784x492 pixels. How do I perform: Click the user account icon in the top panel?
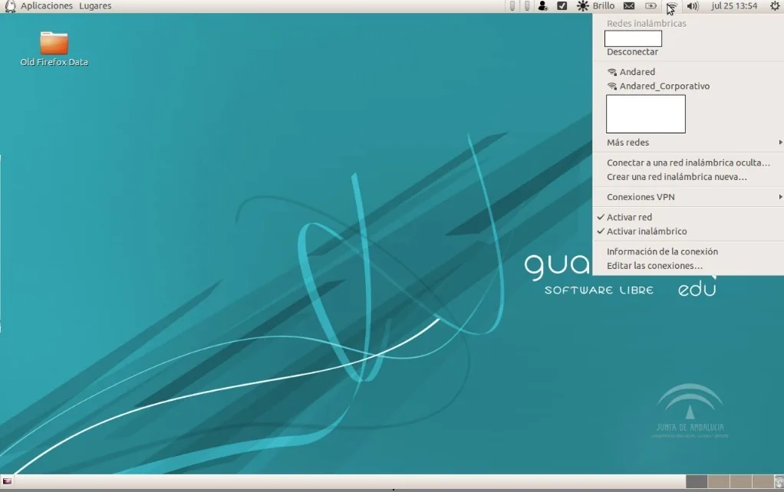point(542,6)
